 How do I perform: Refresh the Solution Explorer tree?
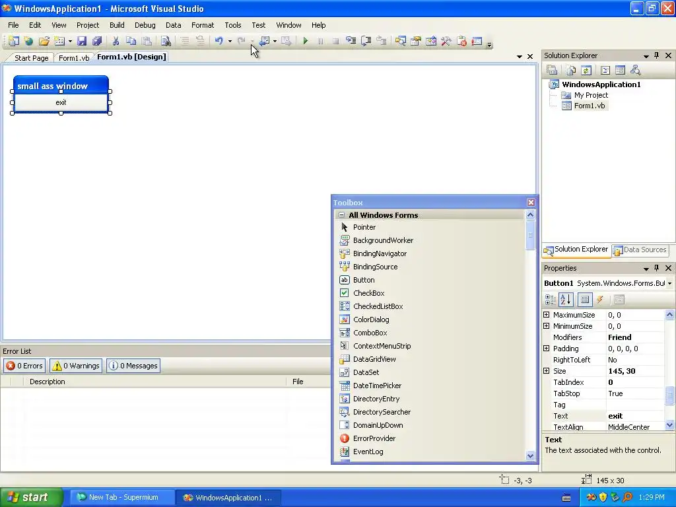586,70
